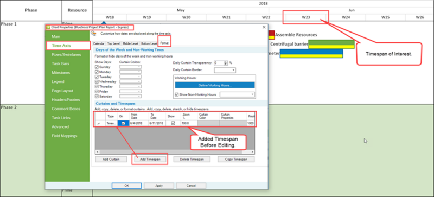Open Page Layout settings page
This screenshot has height=197, width=434.
[62, 91]
